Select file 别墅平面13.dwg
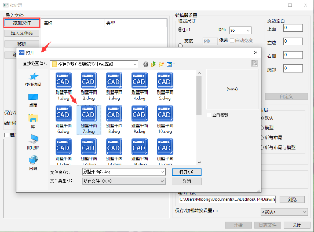The width and height of the screenshot is (314, 232). coord(114,152)
